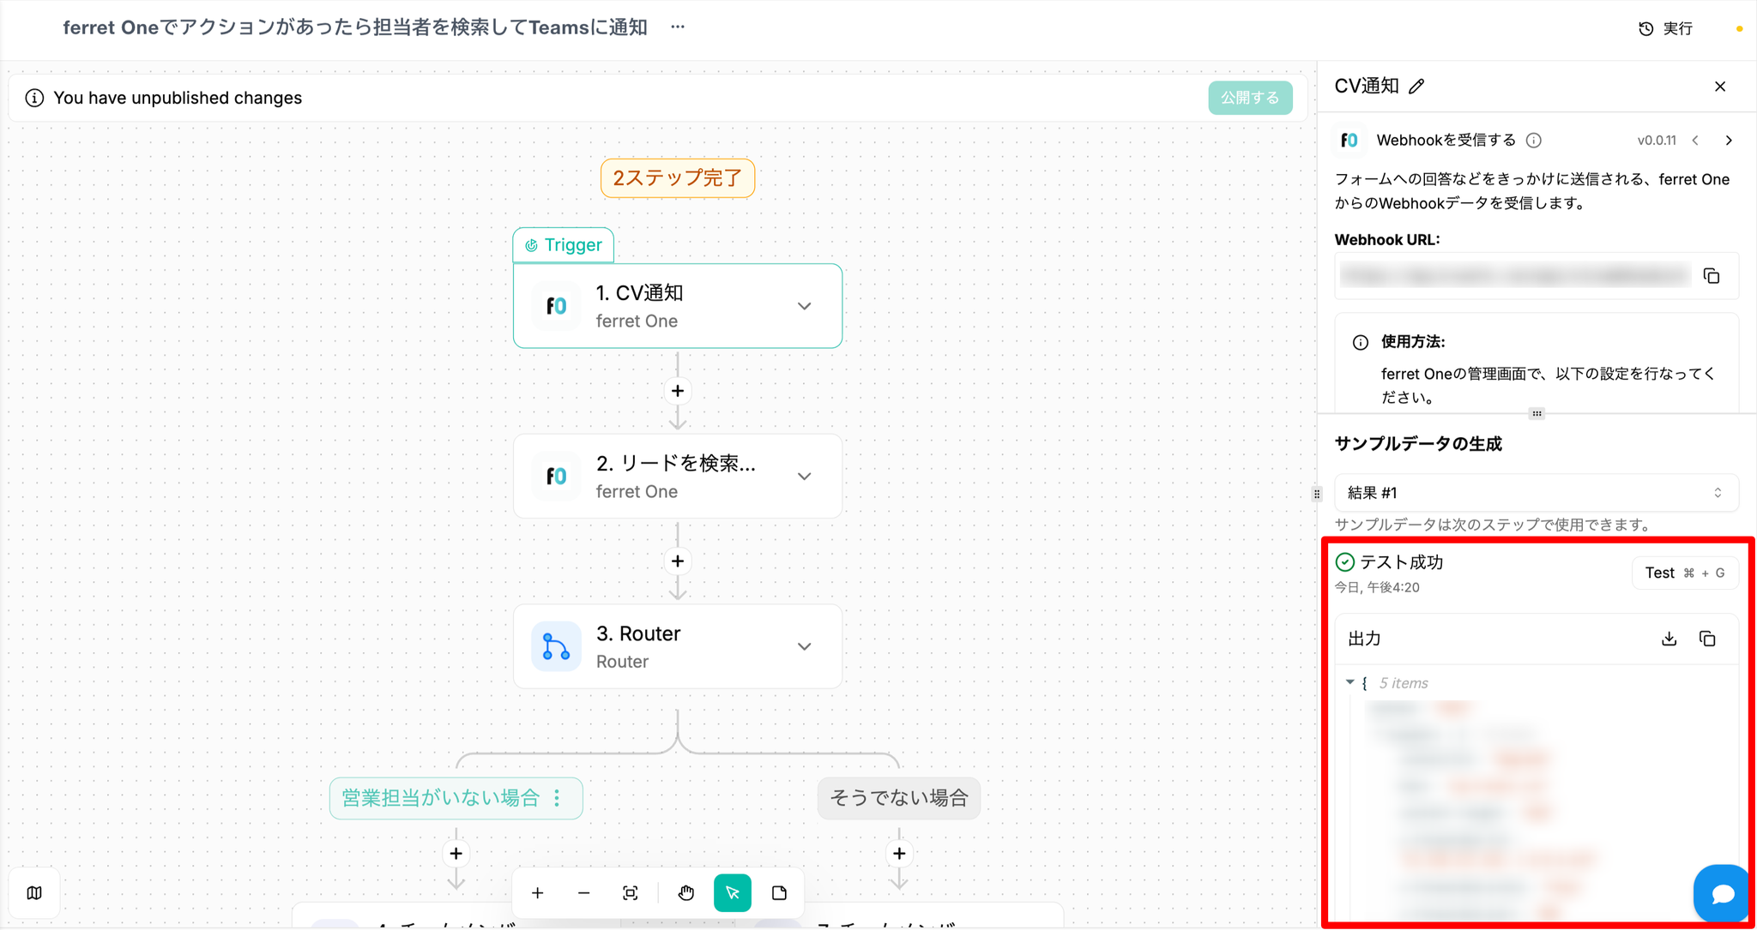Collapse the 5 items JSON tree

pyautogui.click(x=1350, y=682)
